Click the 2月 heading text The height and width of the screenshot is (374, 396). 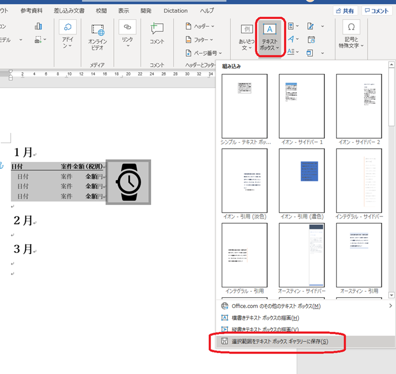click(x=23, y=220)
